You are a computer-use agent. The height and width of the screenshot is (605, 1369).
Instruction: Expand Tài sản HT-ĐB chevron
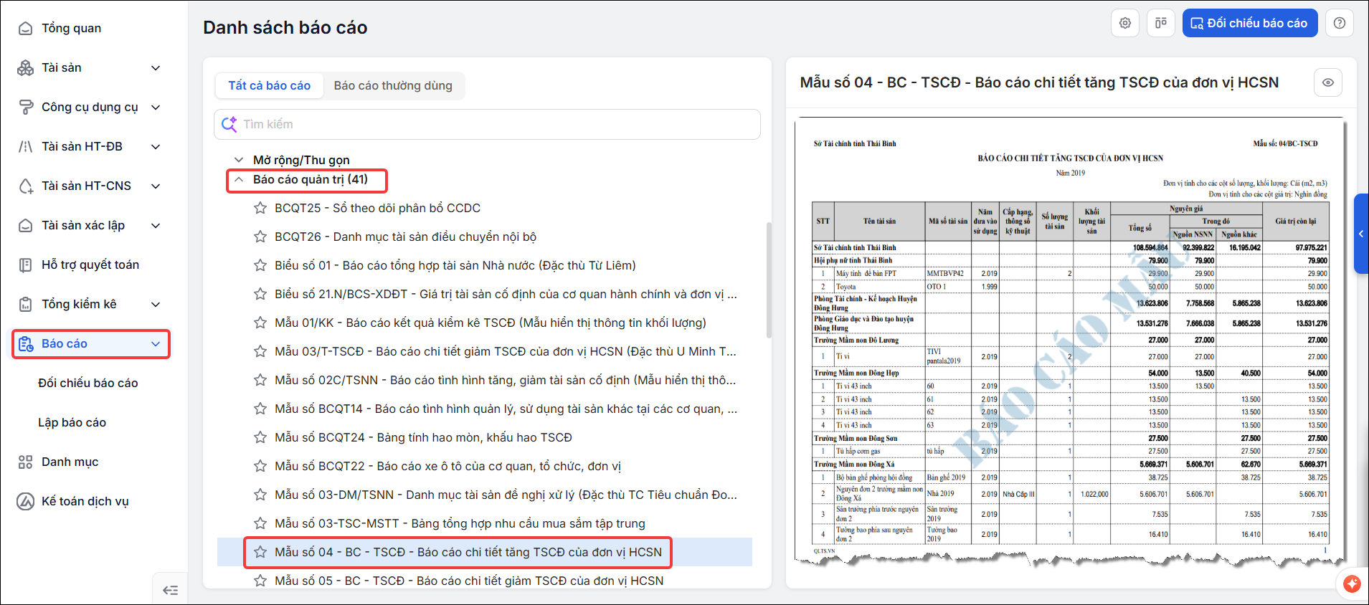(x=156, y=147)
